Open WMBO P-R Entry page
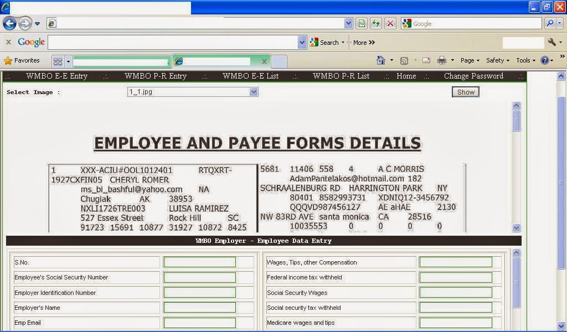The width and height of the screenshot is (567, 332). point(156,76)
